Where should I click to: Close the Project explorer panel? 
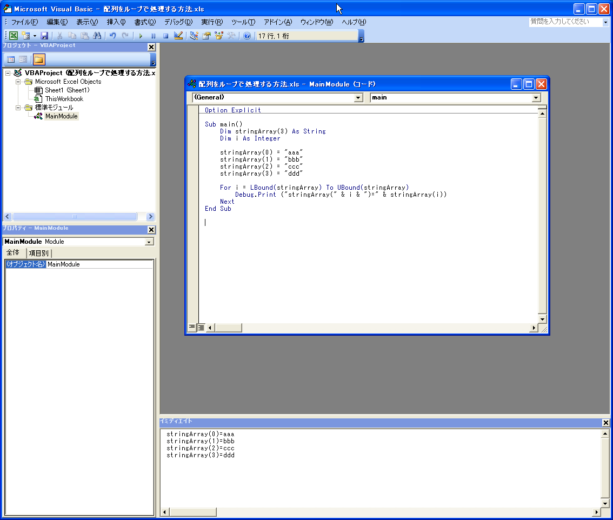151,47
